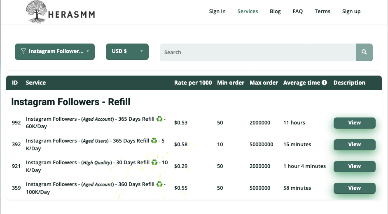
Task: Click the filter funnel icon
Action: pyautogui.click(x=23, y=51)
